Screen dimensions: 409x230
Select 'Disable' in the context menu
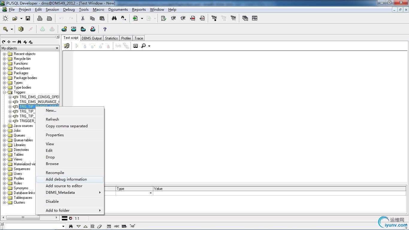pos(70,202)
